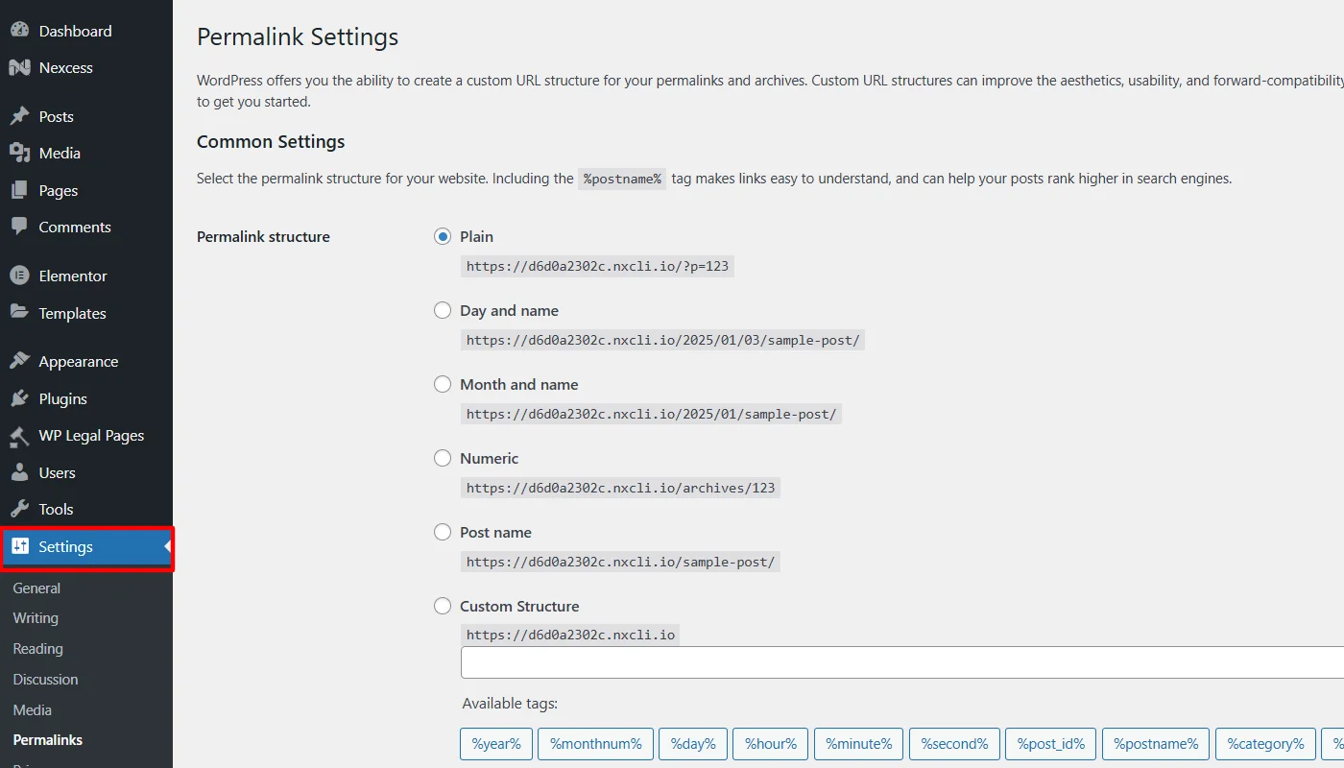
Task: Click the Common Settings heading
Action: click(x=271, y=141)
